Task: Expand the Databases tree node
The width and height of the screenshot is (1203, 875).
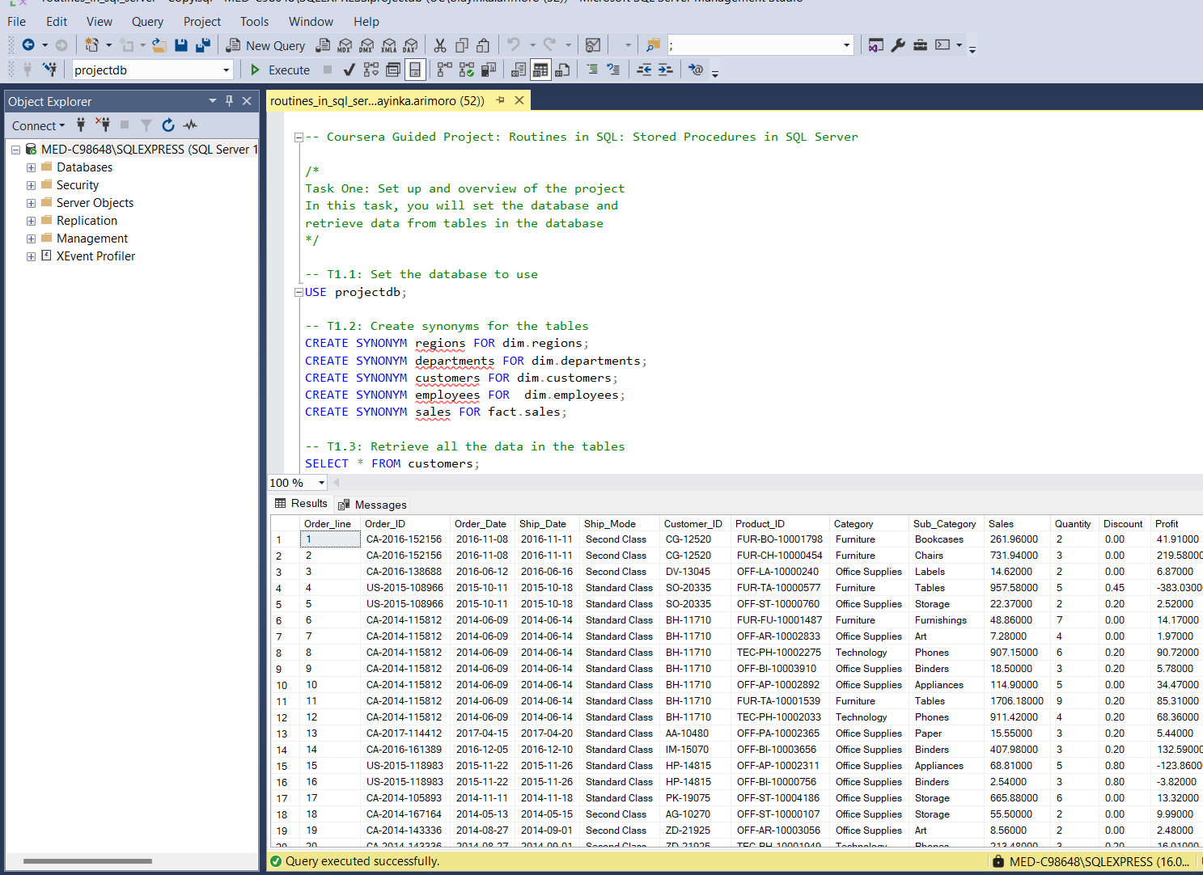Action: tap(31, 167)
